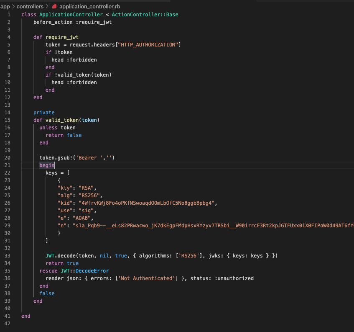Image resolution: width=354 pixels, height=332 pixels.
Task: Click line number 33 in the gutter
Action: 8,256
